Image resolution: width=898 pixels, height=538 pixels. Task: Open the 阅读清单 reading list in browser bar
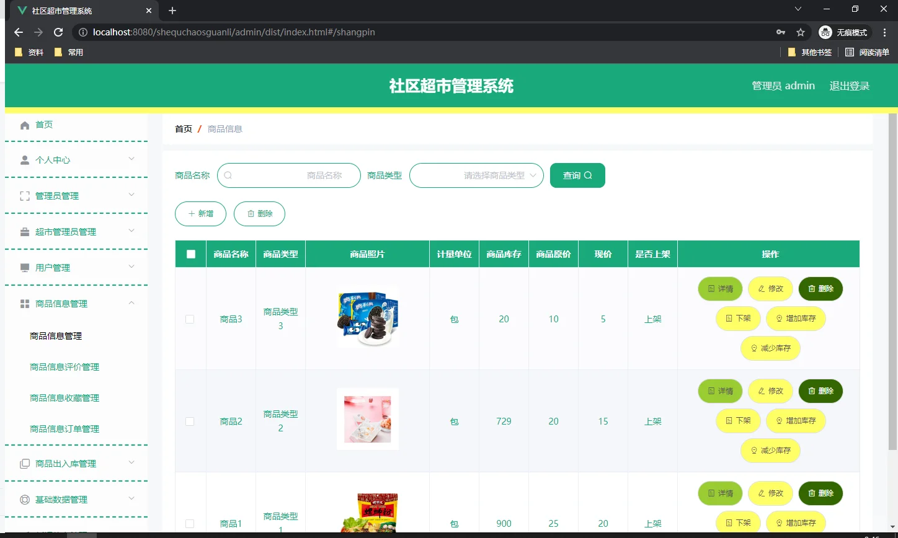[x=867, y=52]
